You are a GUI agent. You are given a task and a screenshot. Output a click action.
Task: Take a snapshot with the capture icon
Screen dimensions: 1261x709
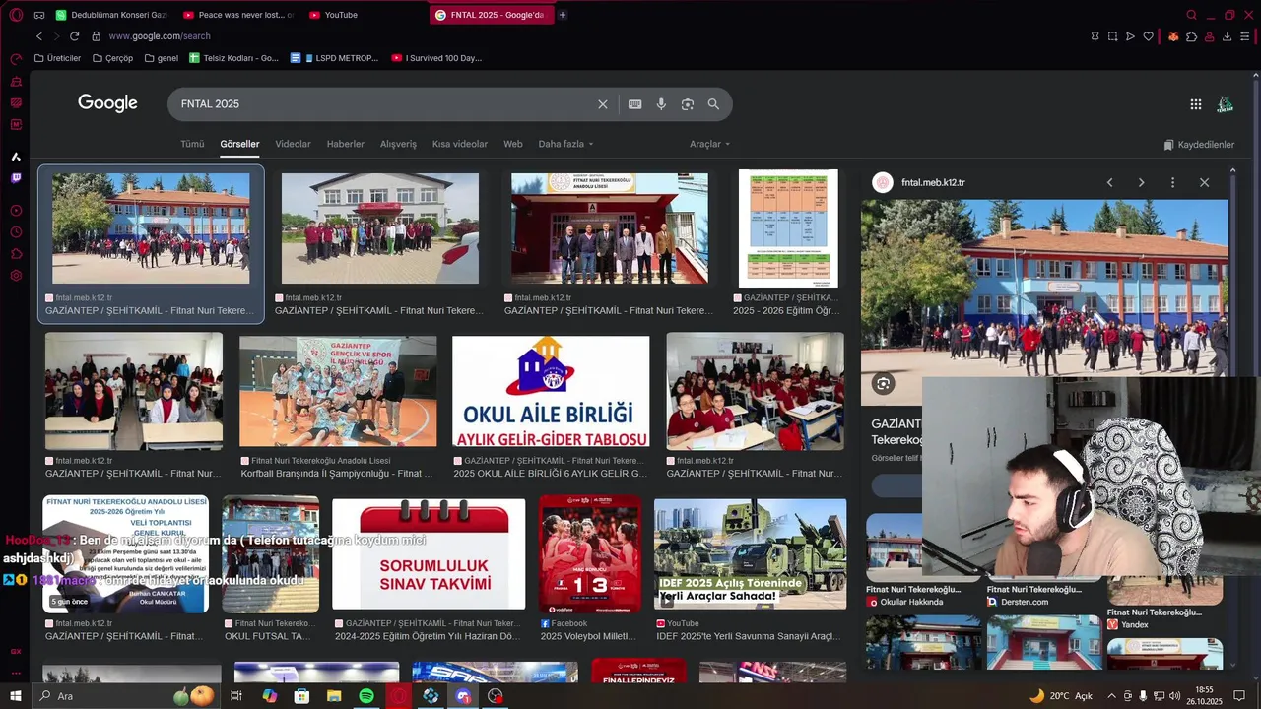[1112, 36]
